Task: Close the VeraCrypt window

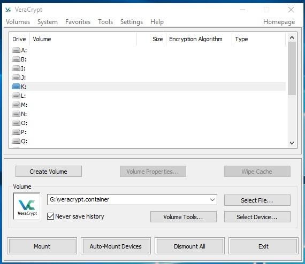Action: tap(291, 10)
